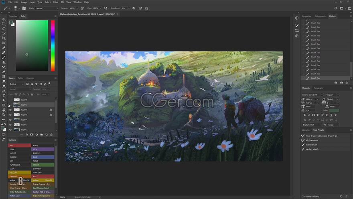Hide Layer 6 visibility eye
Image resolution: width=353 pixels, height=199 pixels.
coord(10,110)
